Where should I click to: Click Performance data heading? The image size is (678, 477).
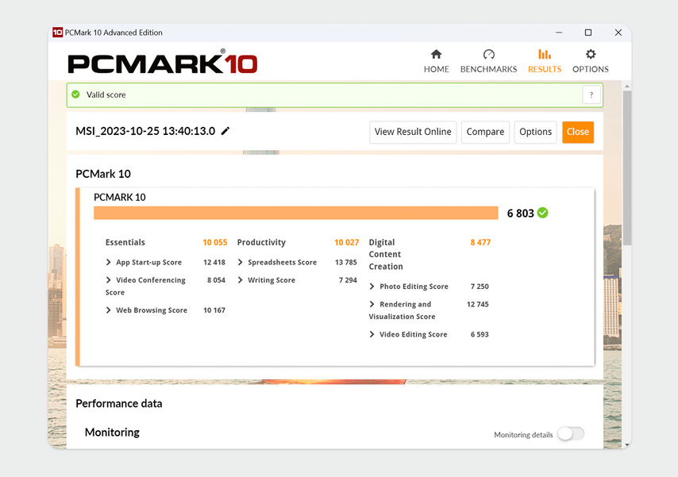point(119,403)
